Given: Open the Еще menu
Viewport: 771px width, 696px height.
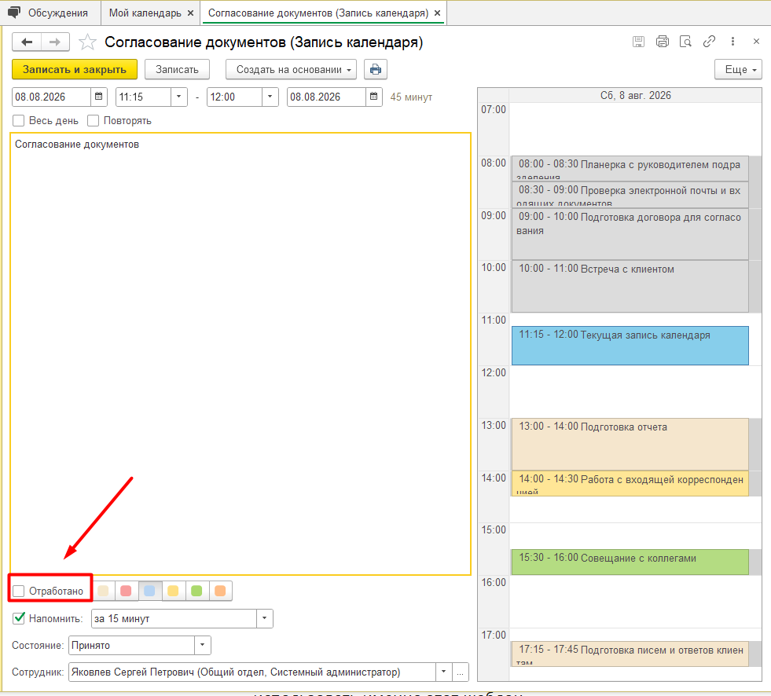Looking at the screenshot, I should click(x=738, y=69).
